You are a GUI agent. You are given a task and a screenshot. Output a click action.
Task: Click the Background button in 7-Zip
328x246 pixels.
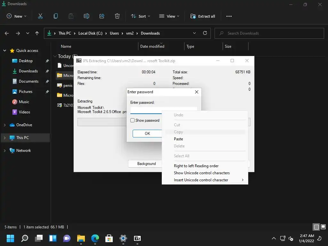[x=145, y=164]
